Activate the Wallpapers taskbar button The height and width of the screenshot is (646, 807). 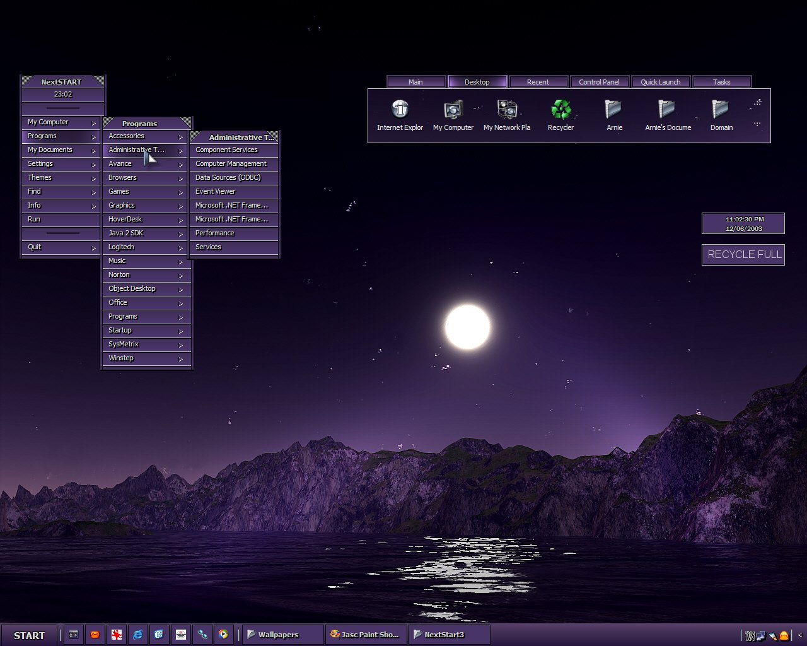click(282, 635)
